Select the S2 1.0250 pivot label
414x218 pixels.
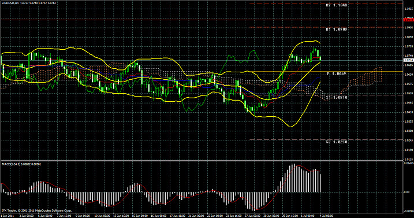pos(337,142)
